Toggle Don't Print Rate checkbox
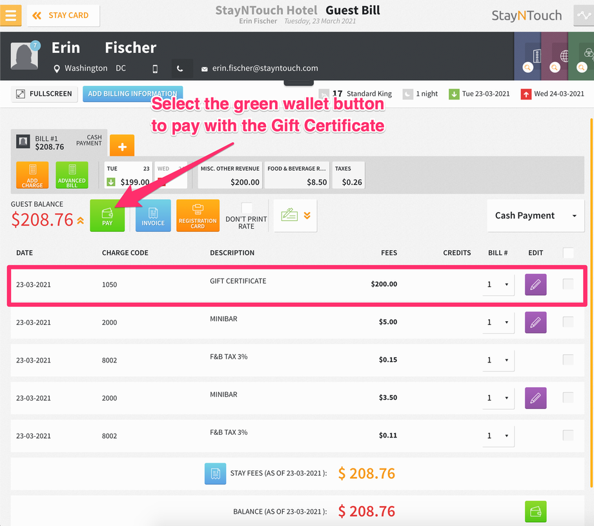 pos(247,207)
